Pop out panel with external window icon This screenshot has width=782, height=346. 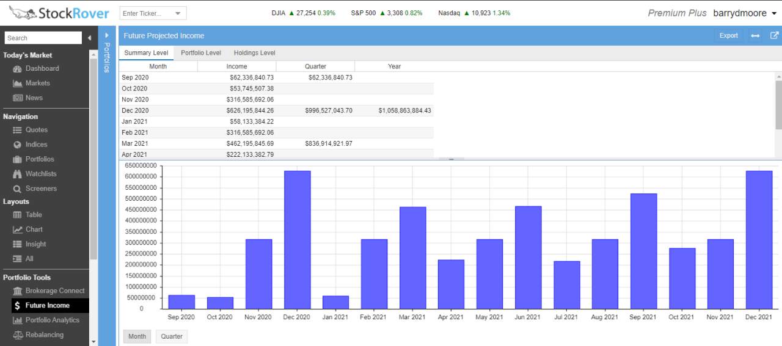[x=773, y=35]
